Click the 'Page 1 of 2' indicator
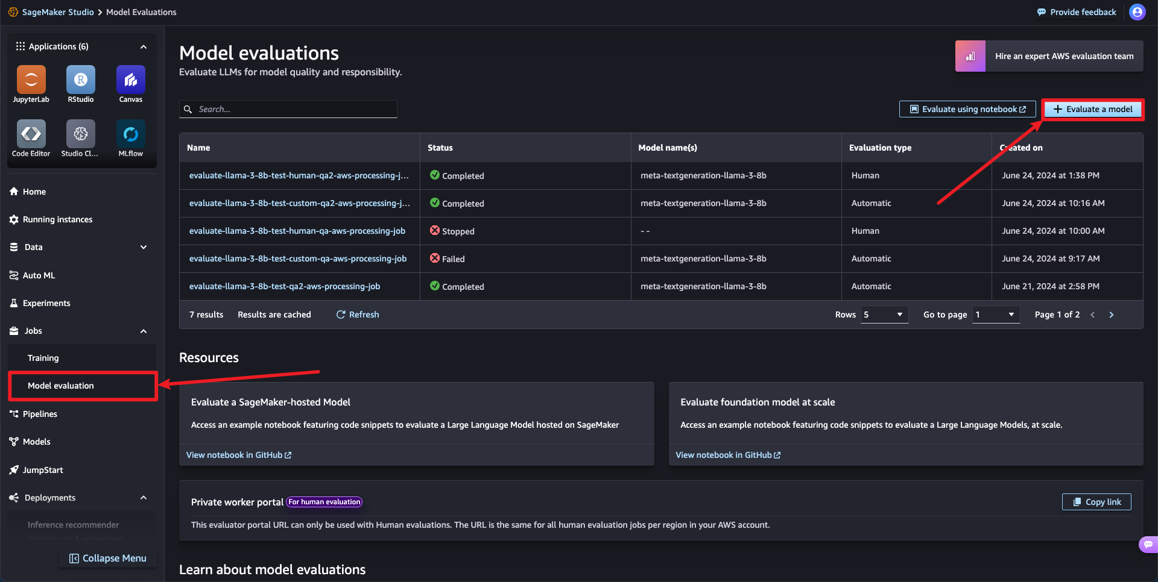The height and width of the screenshot is (582, 1158). point(1057,314)
